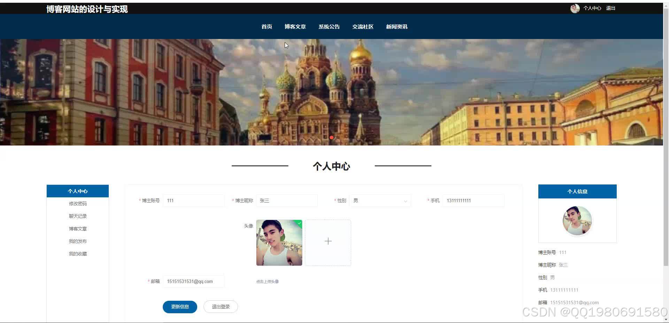Select the active carousel dot indicator
Image resolution: width=669 pixels, height=323 pixels.
click(x=331, y=137)
